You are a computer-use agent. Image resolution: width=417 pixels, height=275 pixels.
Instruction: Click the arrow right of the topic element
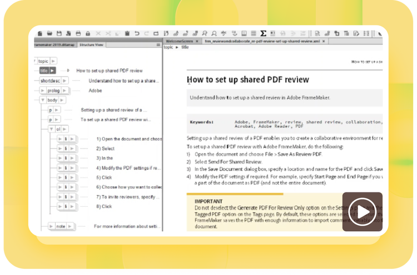tap(53, 61)
